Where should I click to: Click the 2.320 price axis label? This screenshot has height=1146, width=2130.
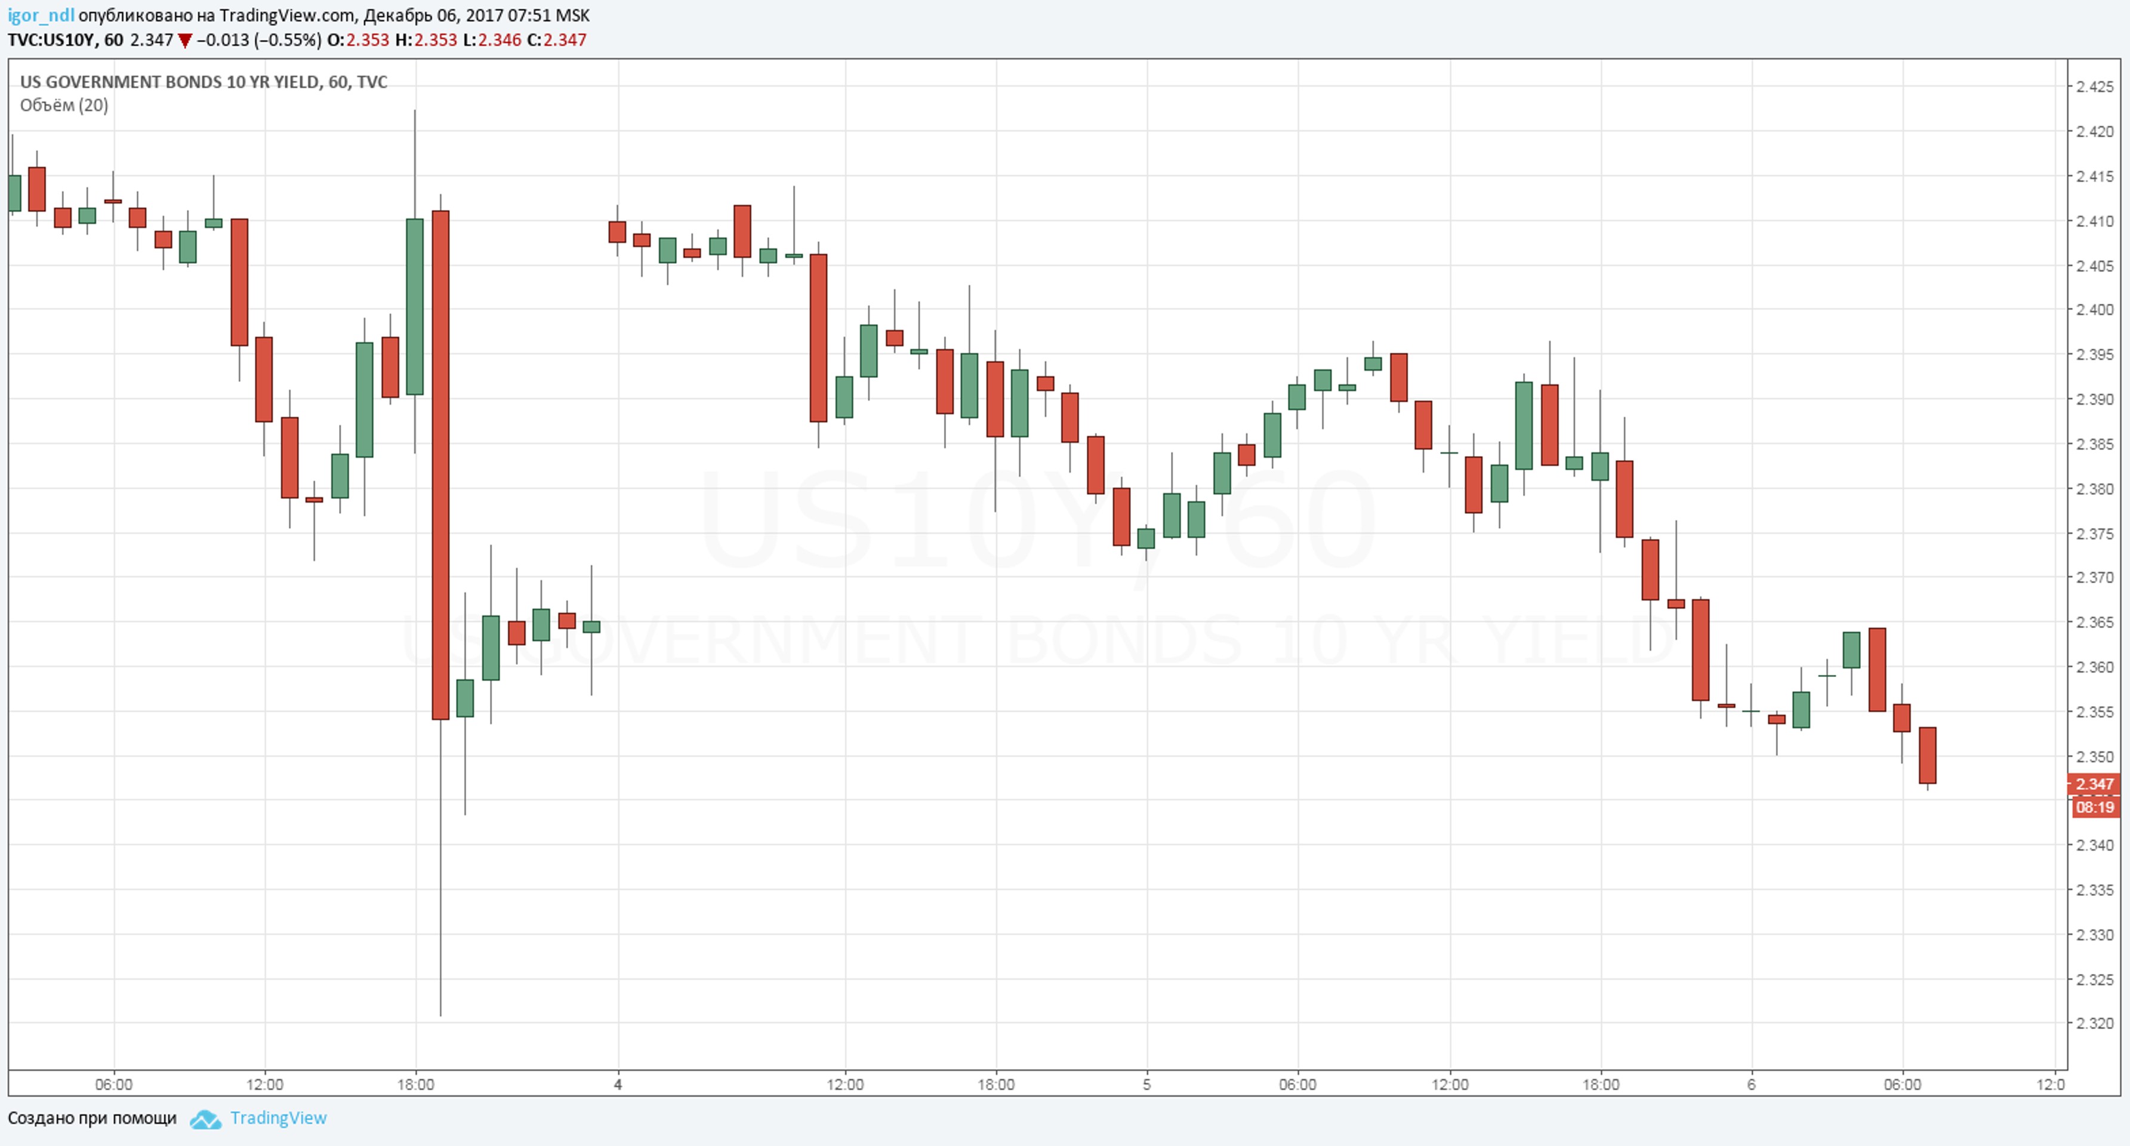[x=2094, y=1024]
